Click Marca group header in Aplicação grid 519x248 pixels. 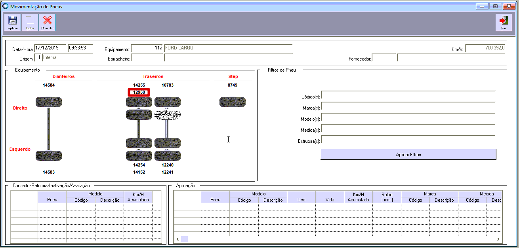pos(429,194)
